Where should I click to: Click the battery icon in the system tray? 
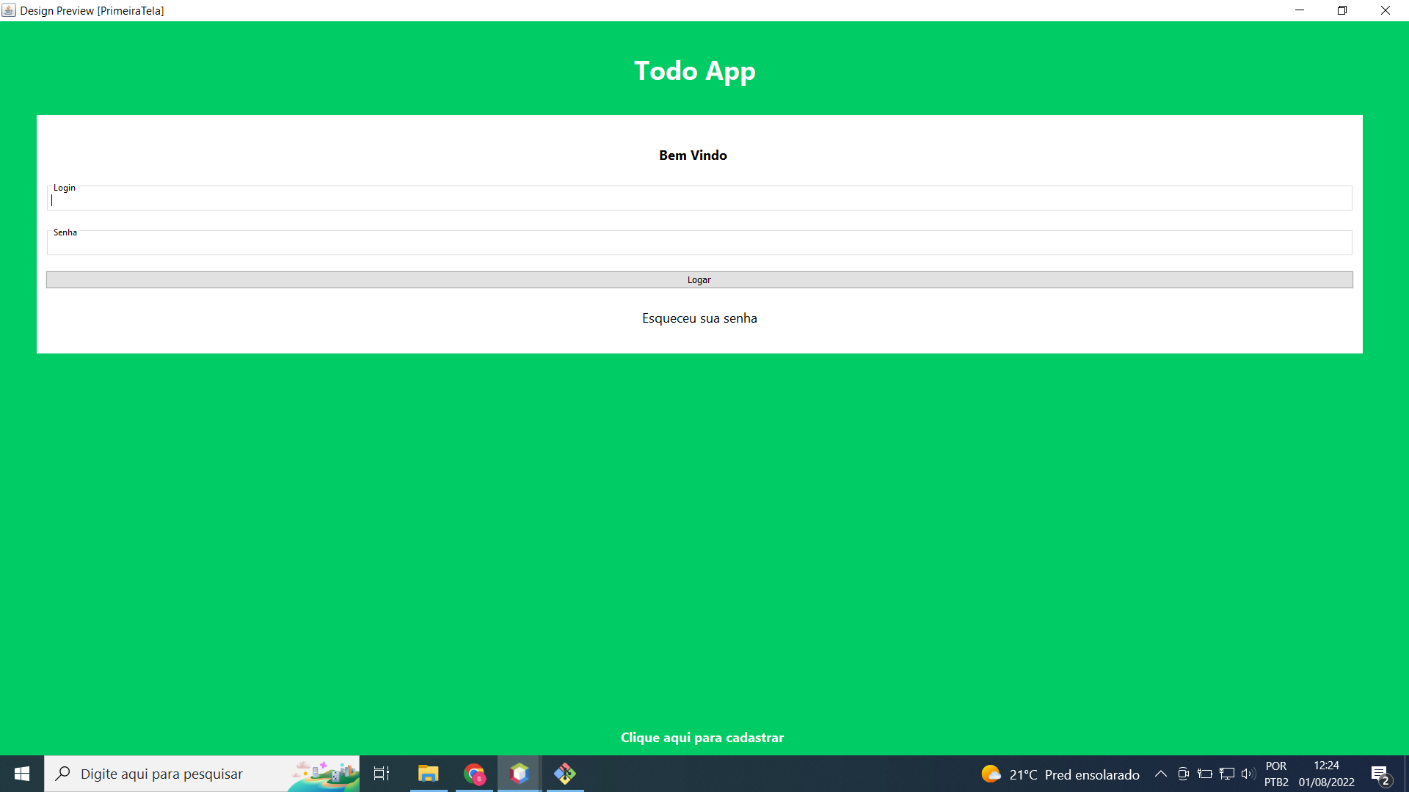(x=1206, y=774)
